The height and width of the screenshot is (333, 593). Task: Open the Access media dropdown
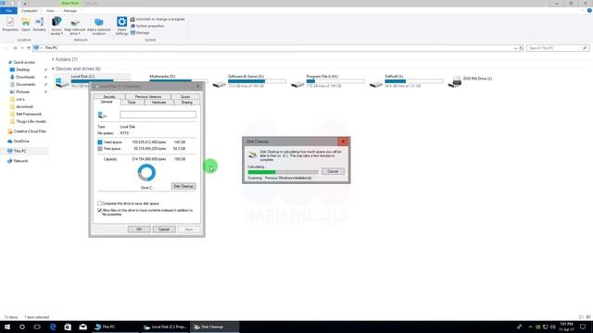pos(57,26)
